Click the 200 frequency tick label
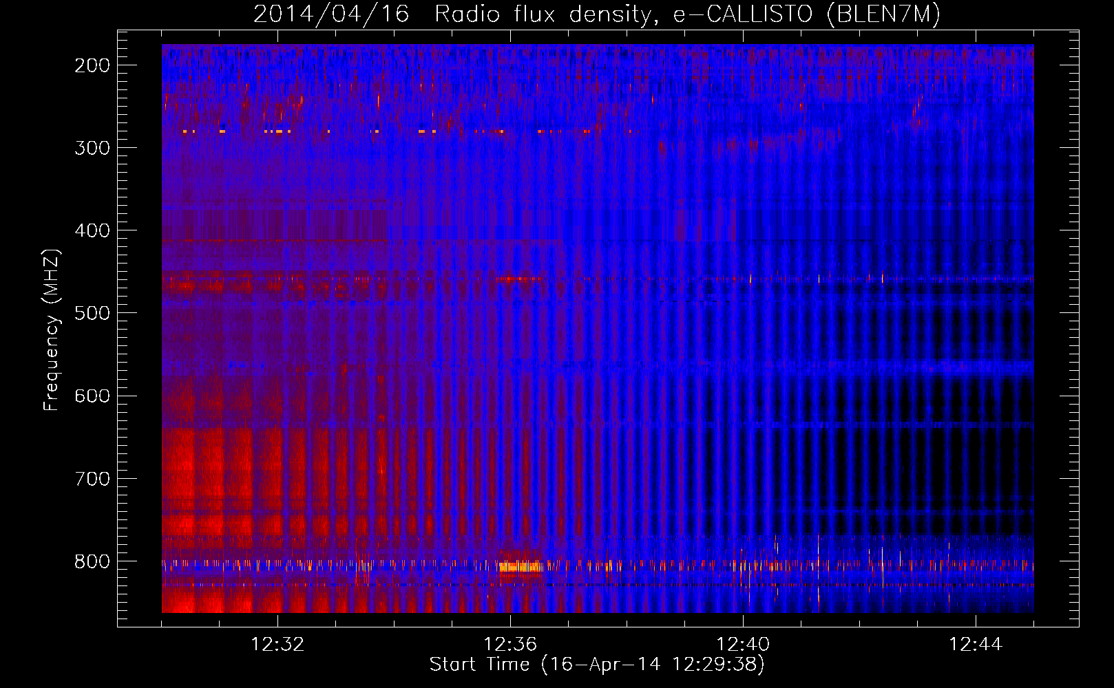The height and width of the screenshot is (688, 1114). [92, 65]
